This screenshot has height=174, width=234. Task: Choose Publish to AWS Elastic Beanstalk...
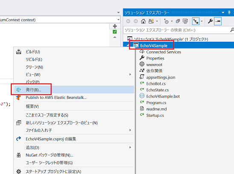point(74,98)
